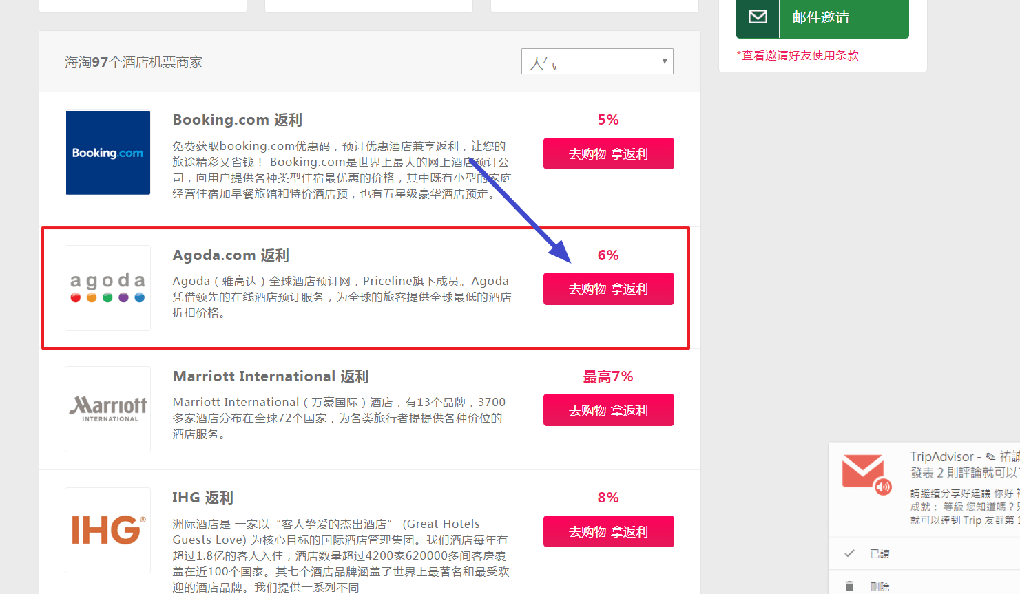The width and height of the screenshot is (1020, 594).
Task: Open the IHG 返利 title link
Action: coord(202,498)
